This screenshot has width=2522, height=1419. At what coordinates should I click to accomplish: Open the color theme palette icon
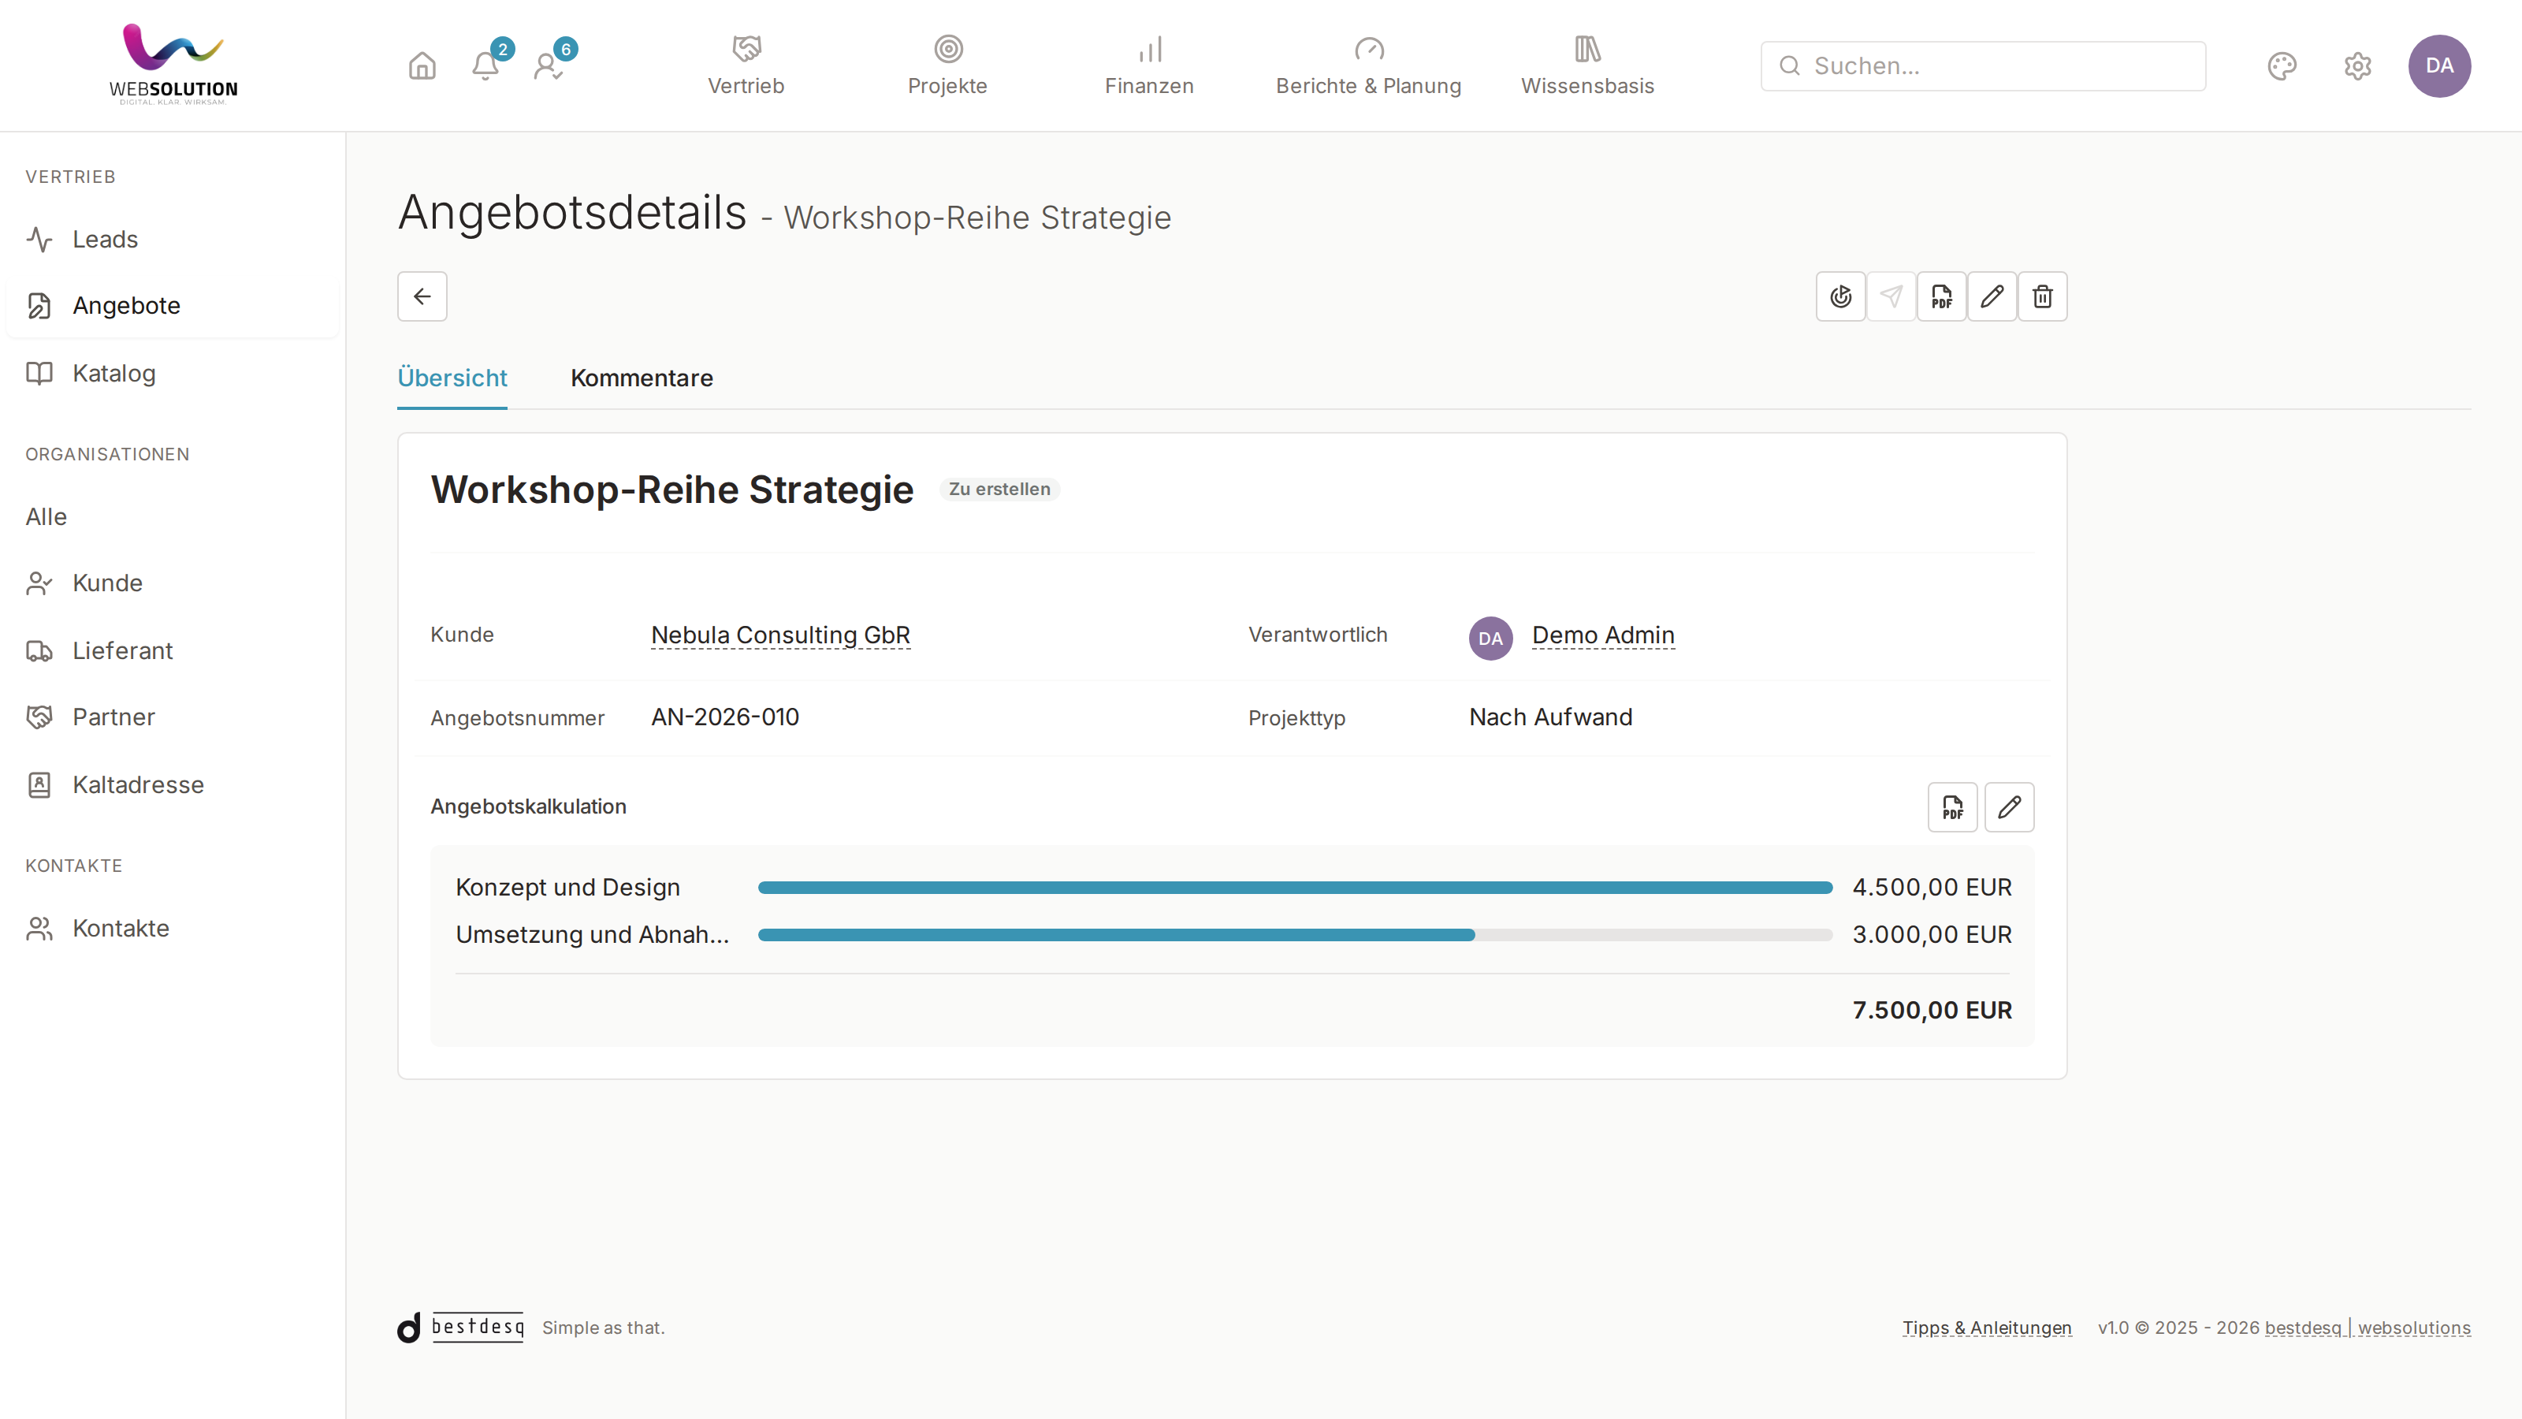click(2282, 65)
